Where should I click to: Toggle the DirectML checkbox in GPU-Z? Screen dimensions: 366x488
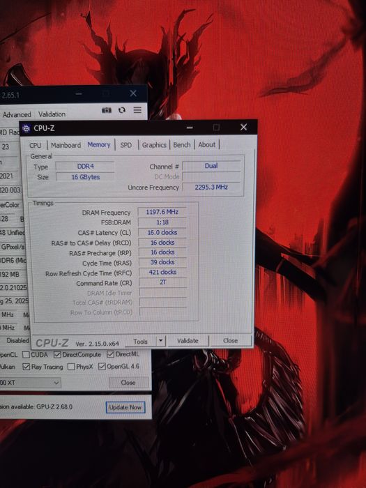(110, 354)
